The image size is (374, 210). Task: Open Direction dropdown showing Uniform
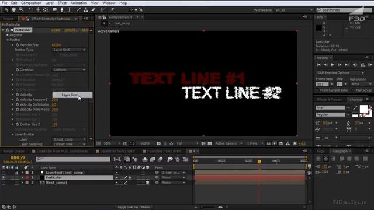pyautogui.click(x=69, y=70)
